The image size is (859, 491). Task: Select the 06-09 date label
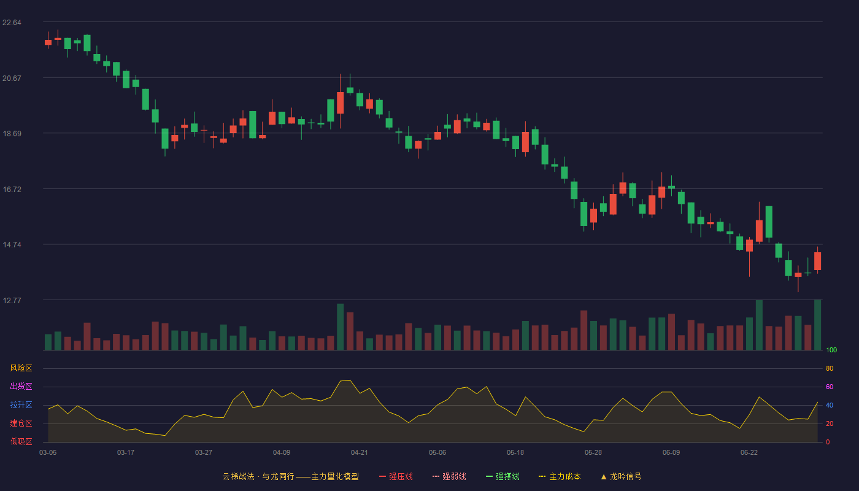[x=671, y=452]
